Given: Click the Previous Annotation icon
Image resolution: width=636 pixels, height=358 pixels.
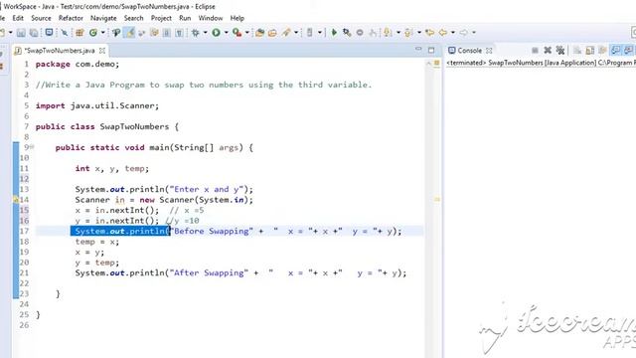Looking at the screenshot, I should click(408, 33).
